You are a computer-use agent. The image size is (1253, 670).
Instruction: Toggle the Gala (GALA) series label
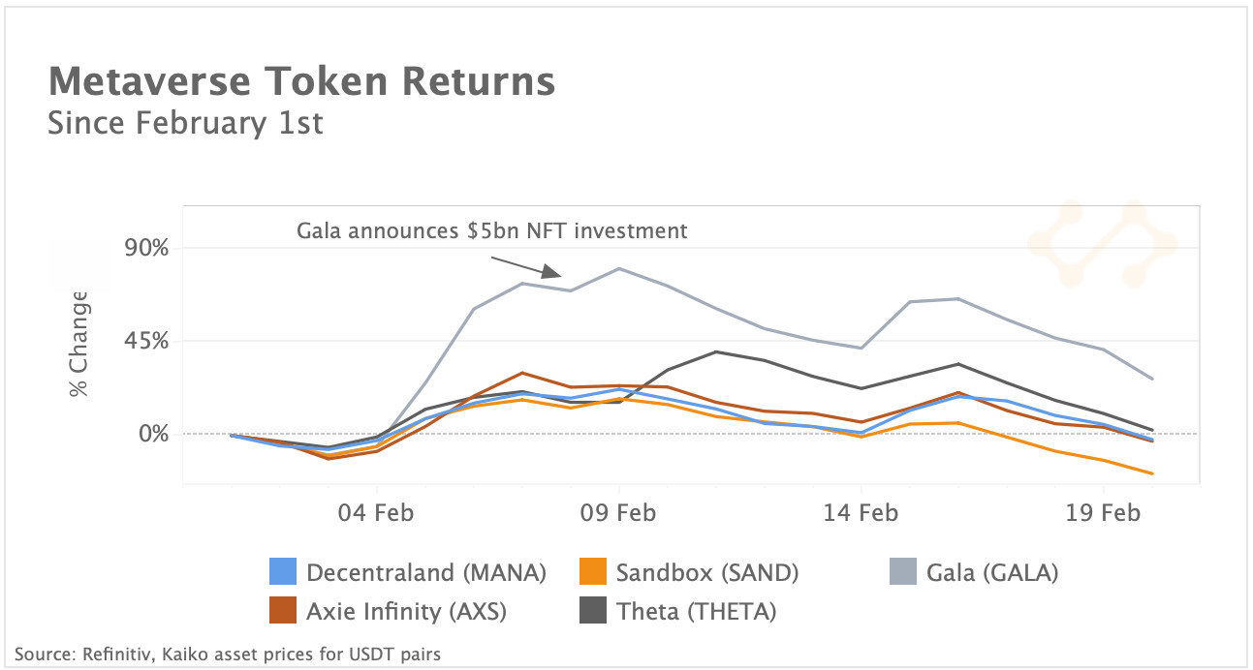point(992,572)
